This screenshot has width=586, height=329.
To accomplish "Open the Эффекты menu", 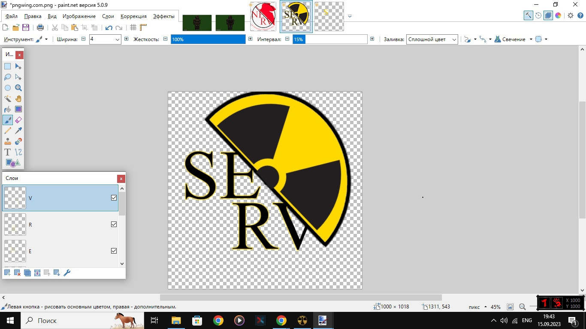I will click(x=164, y=16).
